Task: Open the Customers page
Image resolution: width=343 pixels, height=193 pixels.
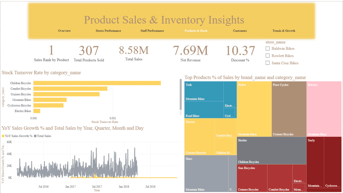Action: coord(240,31)
